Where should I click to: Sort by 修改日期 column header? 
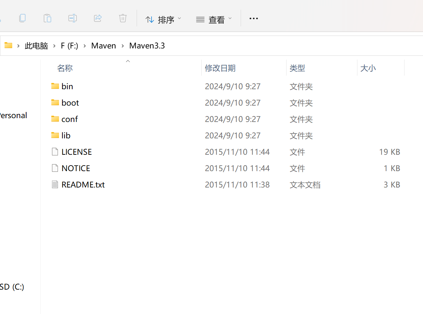(220, 68)
